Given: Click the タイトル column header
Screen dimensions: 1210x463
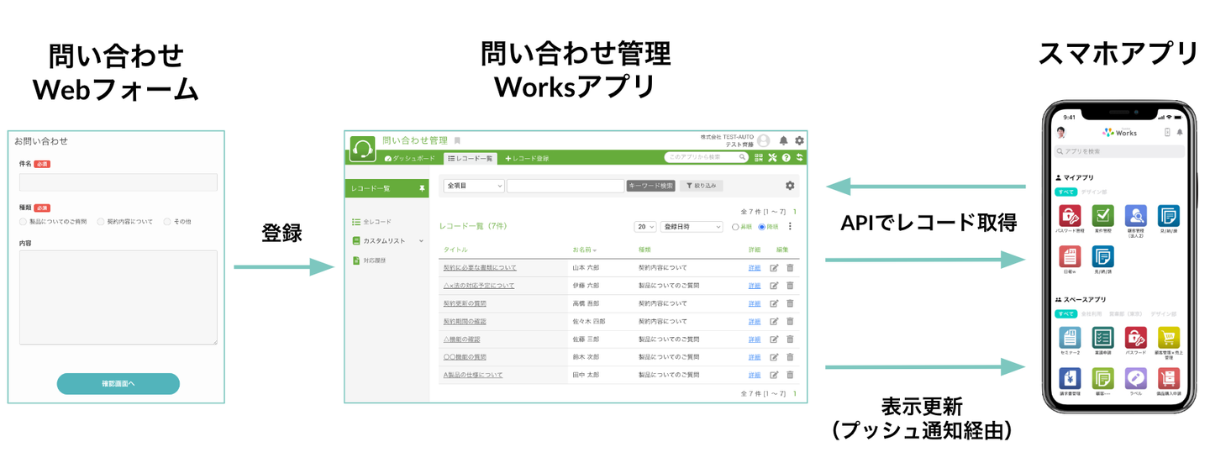Looking at the screenshot, I should (455, 250).
